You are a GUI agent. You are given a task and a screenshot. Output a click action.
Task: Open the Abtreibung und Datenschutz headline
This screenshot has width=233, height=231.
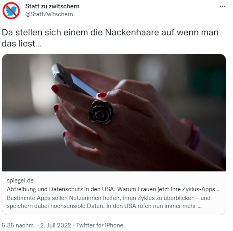pos(114,189)
